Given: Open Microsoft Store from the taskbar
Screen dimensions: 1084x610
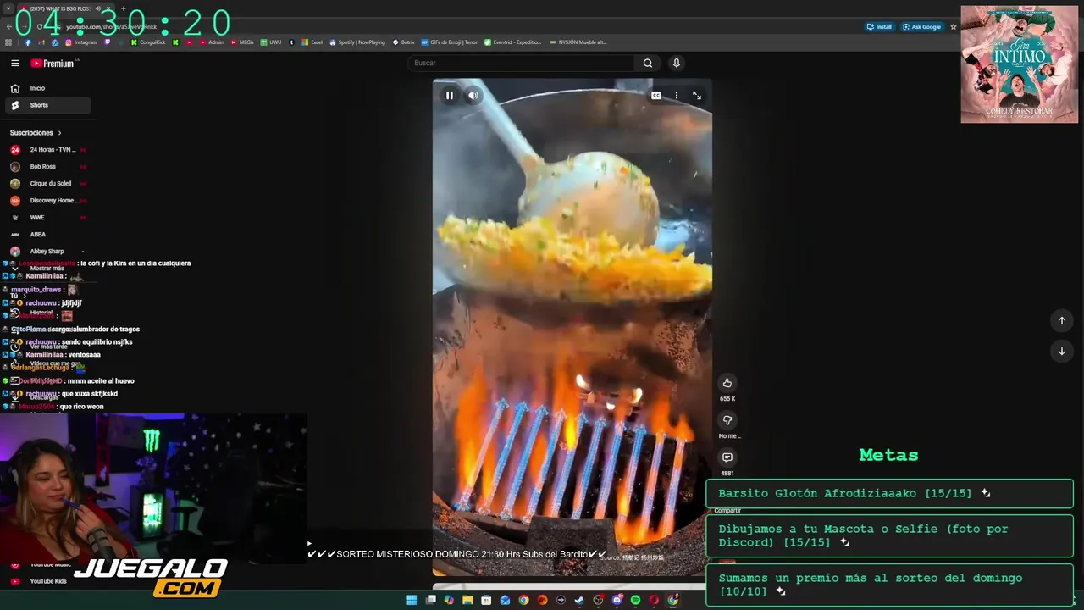Looking at the screenshot, I should click(486, 600).
